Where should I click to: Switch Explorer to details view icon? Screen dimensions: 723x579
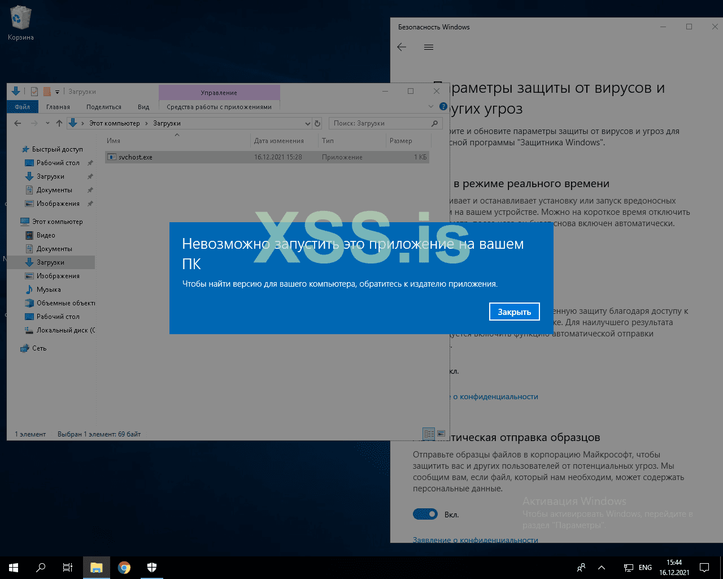(x=429, y=434)
